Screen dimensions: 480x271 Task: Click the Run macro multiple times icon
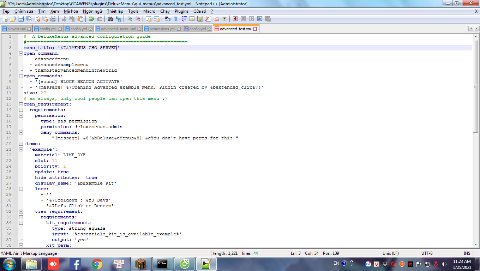[x=259, y=19]
